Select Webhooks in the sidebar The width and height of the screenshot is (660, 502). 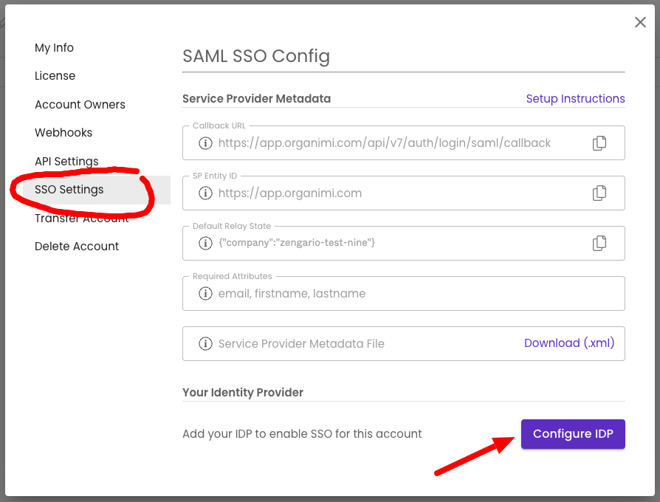tap(63, 133)
